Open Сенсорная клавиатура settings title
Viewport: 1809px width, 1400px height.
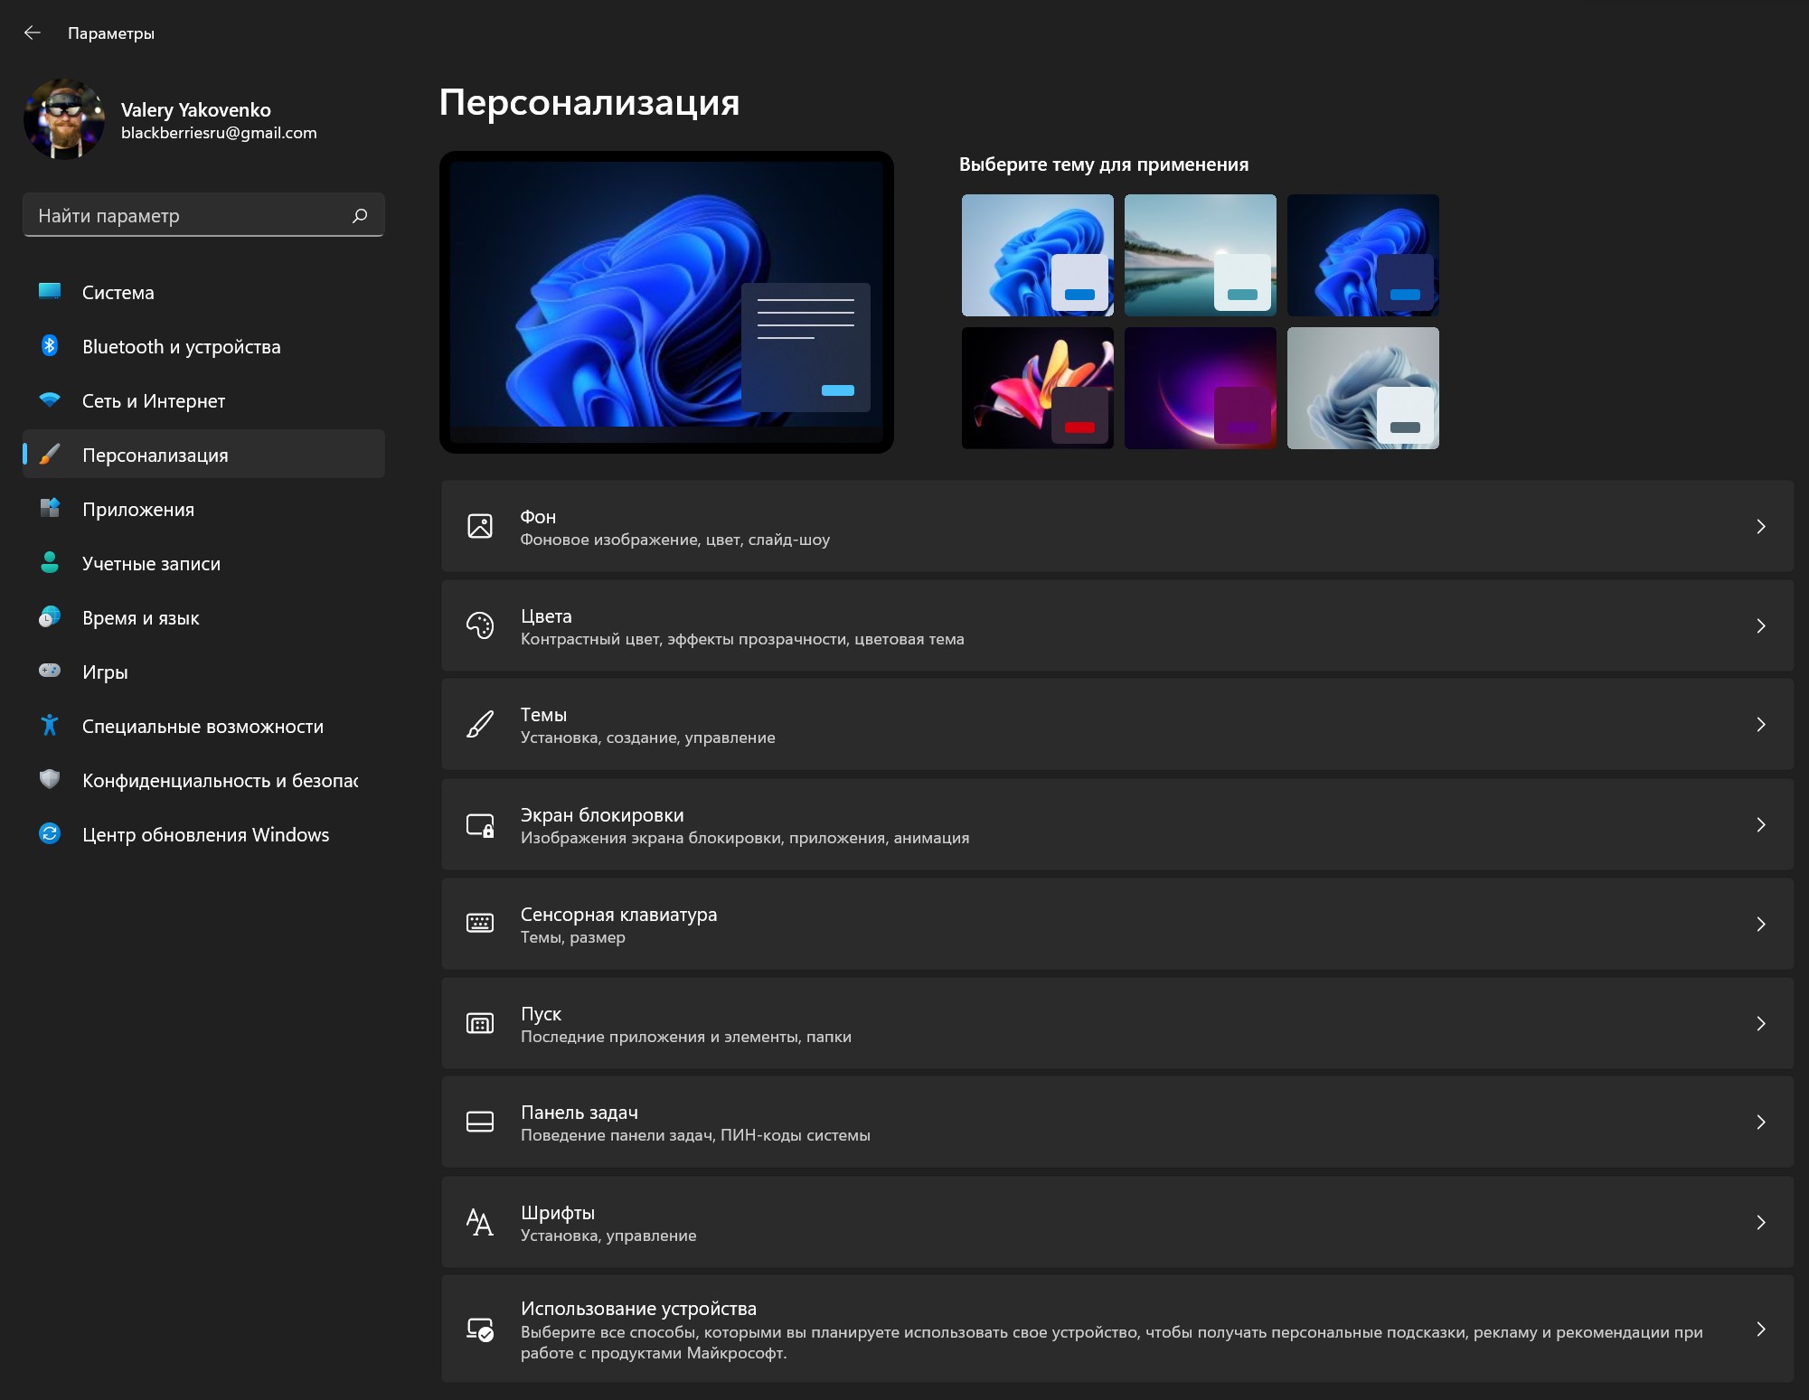[x=618, y=914]
